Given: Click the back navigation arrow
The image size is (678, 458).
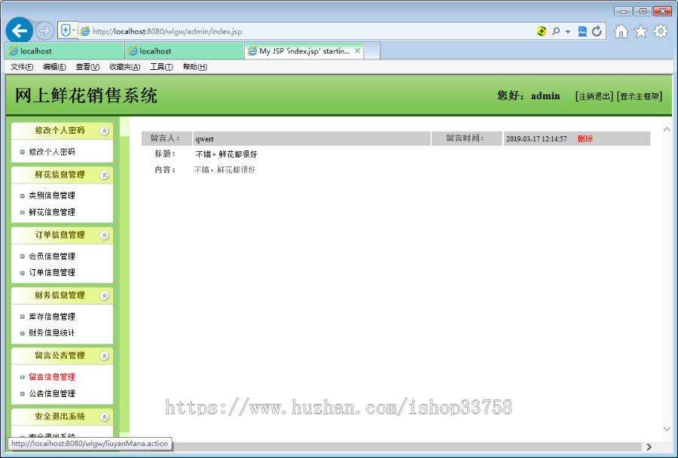Looking at the screenshot, I should tap(19, 30).
